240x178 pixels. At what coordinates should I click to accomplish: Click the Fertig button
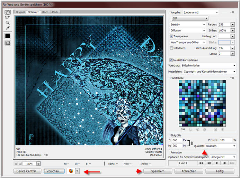[x=220, y=171]
